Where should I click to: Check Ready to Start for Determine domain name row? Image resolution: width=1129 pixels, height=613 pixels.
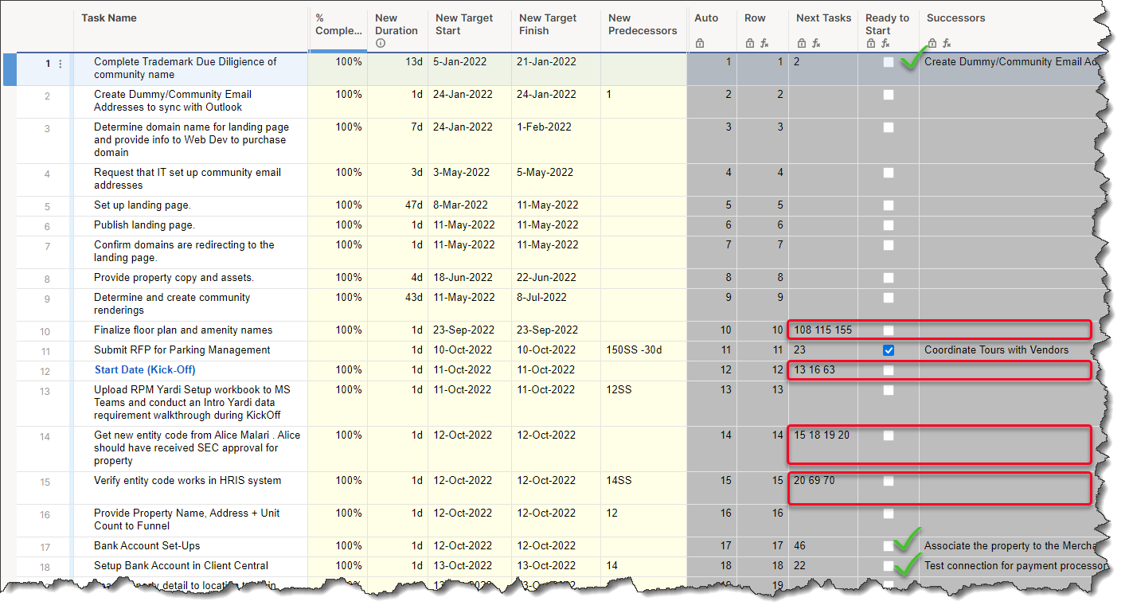click(889, 127)
